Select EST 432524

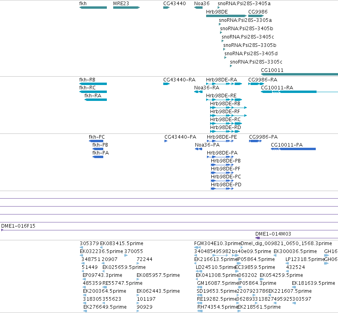point(287,271)
